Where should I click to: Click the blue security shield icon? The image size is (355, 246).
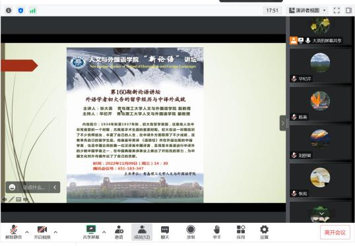[20, 11]
